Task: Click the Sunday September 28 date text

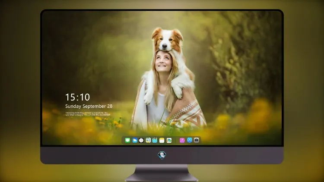Action: click(x=89, y=106)
